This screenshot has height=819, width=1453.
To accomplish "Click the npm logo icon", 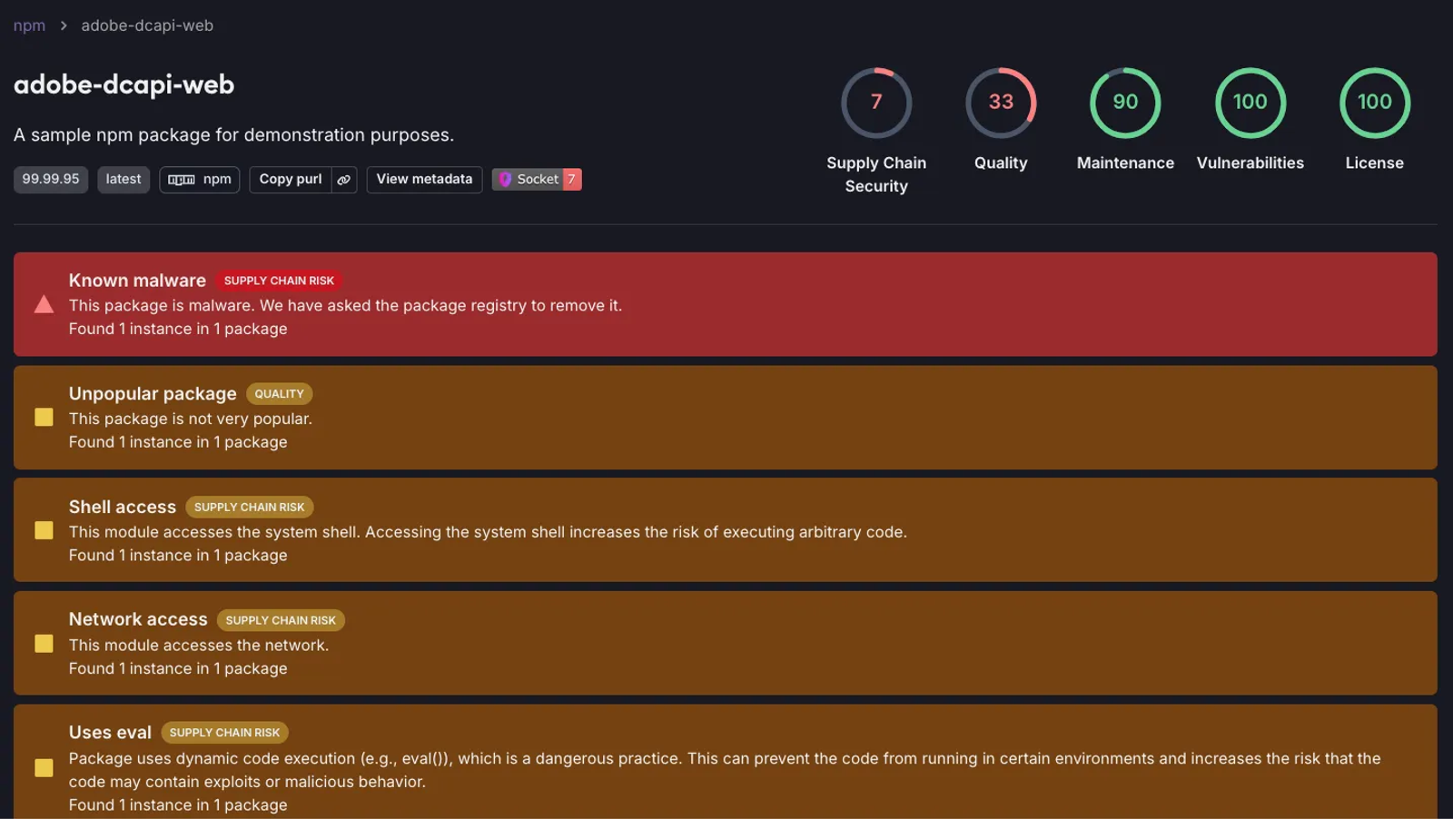I will (182, 180).
